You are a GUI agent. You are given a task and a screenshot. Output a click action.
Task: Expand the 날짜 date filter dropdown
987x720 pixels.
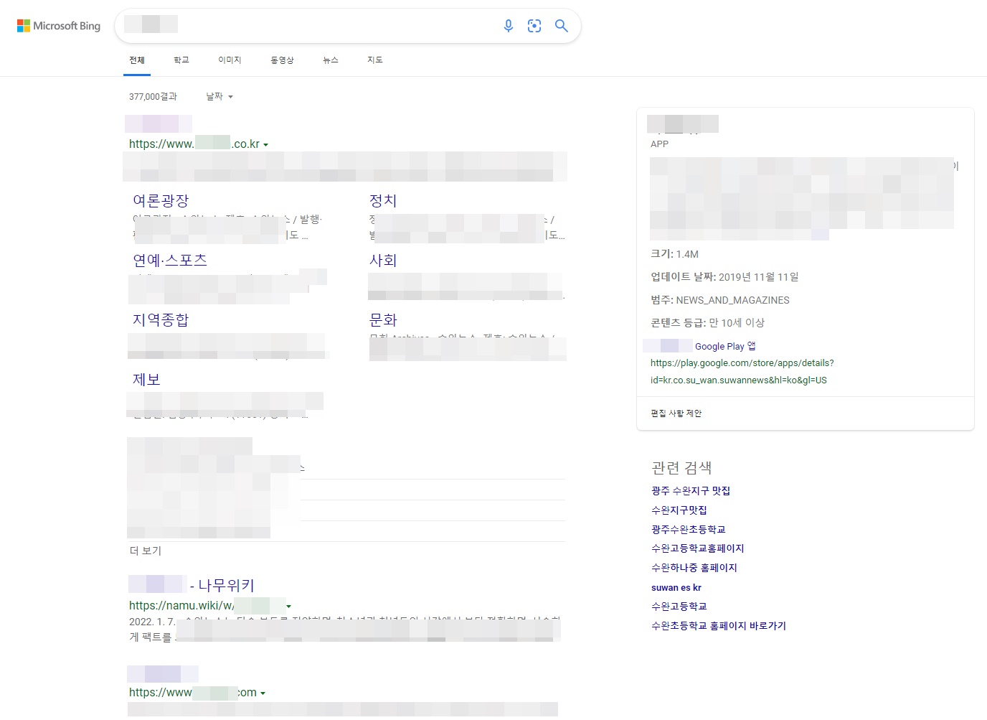pos(219,96)
